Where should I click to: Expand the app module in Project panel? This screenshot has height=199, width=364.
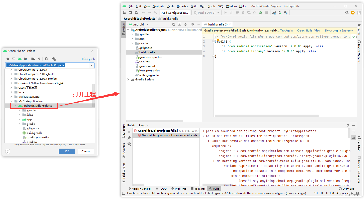(132, 39)
